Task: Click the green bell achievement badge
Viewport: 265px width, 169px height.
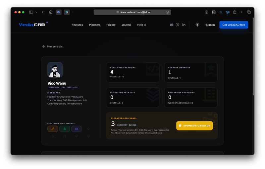Action: click(65, 129)
